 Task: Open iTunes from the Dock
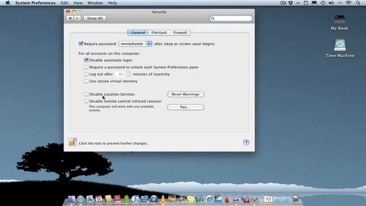coord(136,199)
